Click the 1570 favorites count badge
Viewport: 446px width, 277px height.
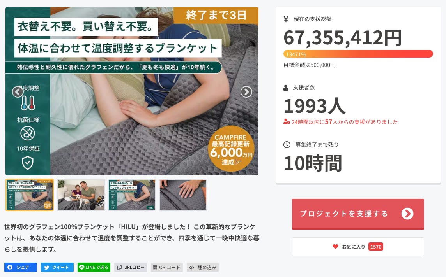coord(376,247)
